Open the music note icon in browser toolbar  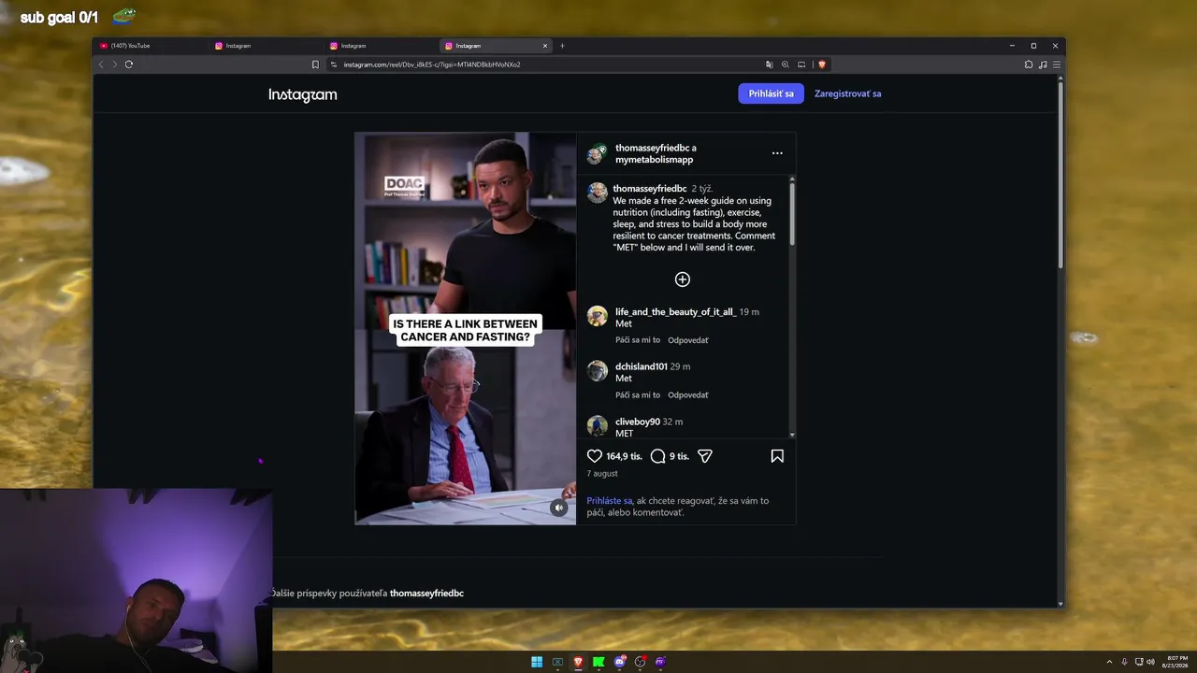[x=1043, y=64]
